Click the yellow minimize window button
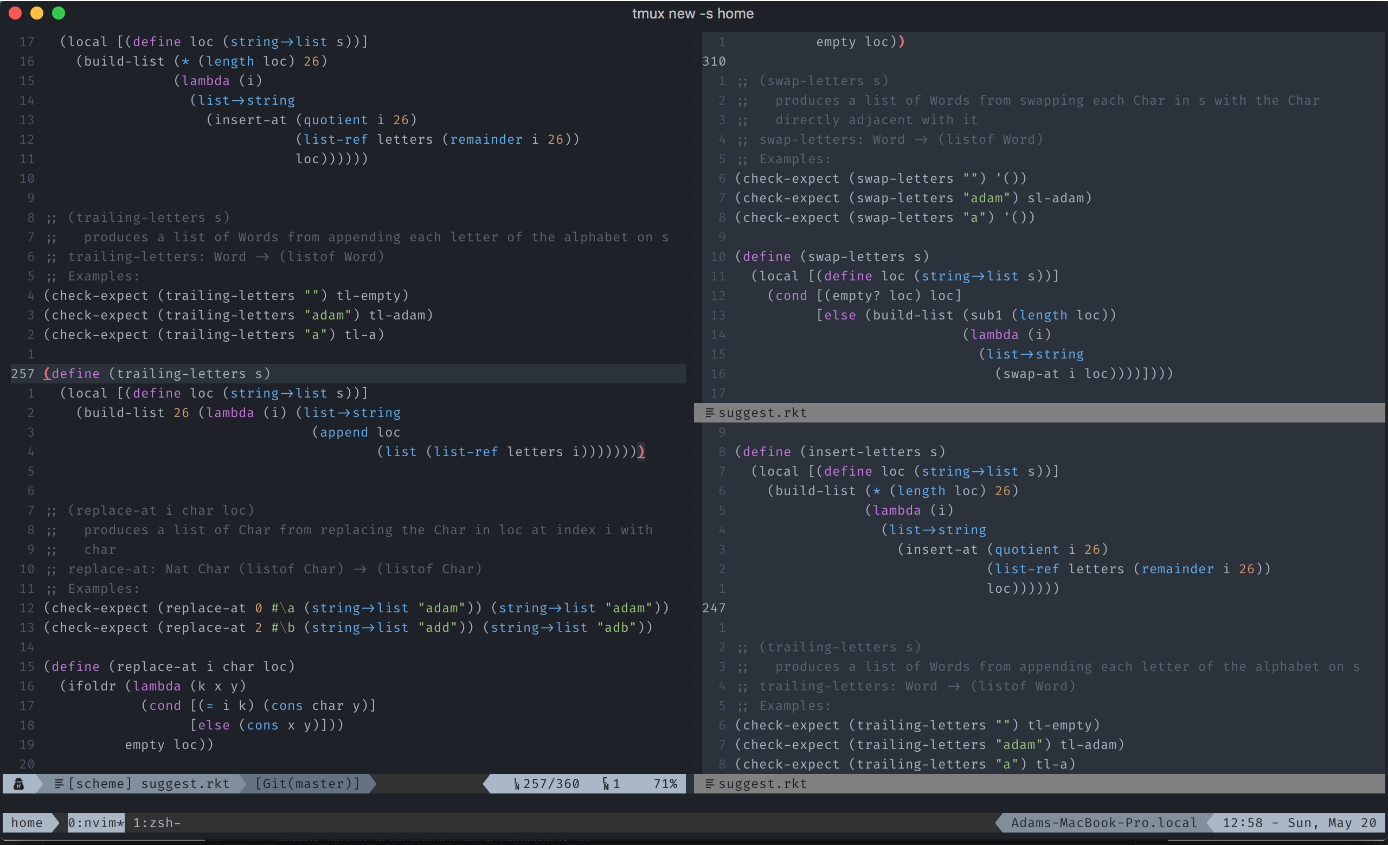 pos(37,13)
